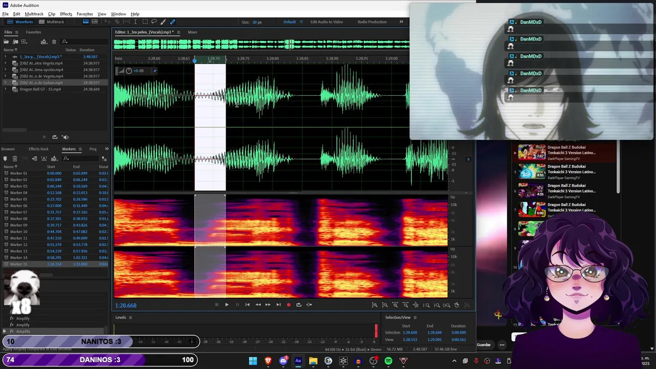Open File icon in Files panel
Viewport: 656px width, 369px height.
pyautogui.click(x=6, y=42)
